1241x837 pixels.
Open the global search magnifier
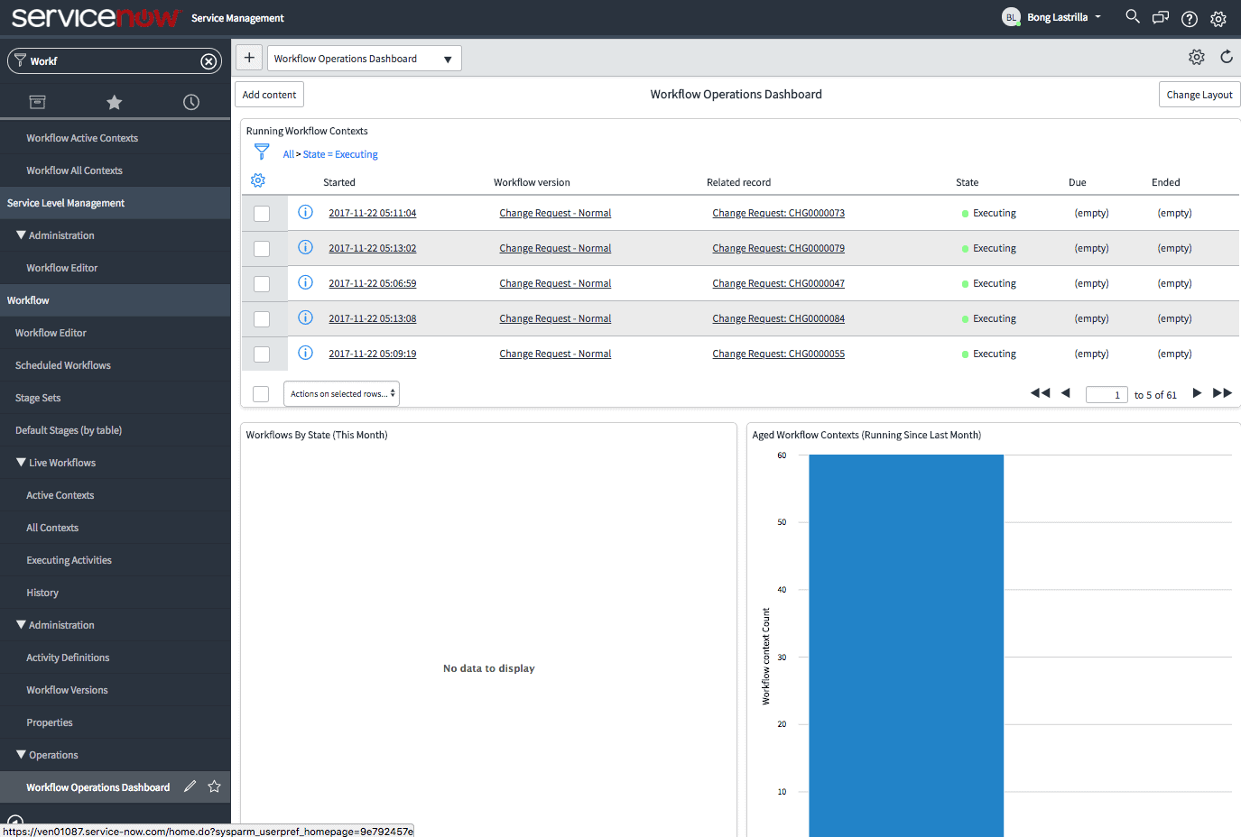point(1132,17)
